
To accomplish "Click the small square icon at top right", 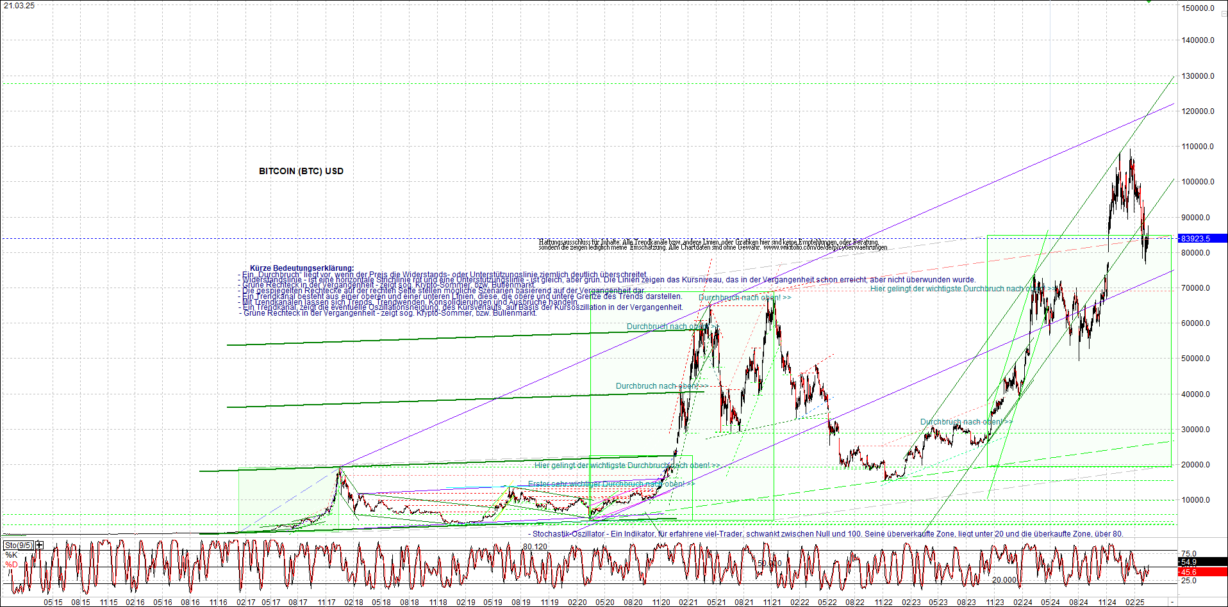I will 1224,13.
